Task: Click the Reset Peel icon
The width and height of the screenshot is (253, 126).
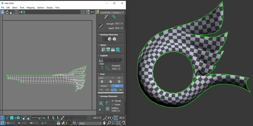Action: coord(119,82)
